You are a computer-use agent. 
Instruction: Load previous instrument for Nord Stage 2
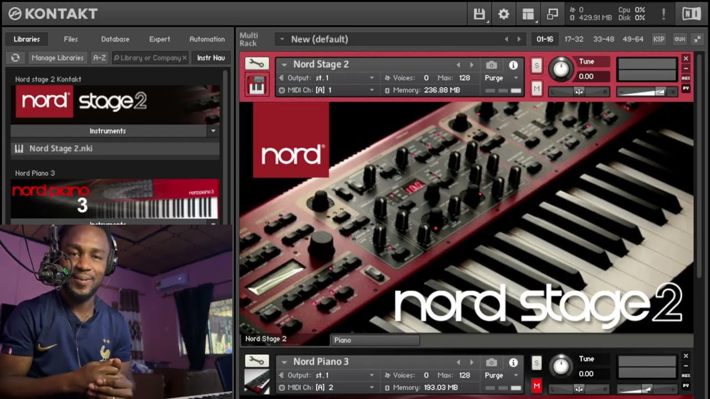click(x=459, y=65)
